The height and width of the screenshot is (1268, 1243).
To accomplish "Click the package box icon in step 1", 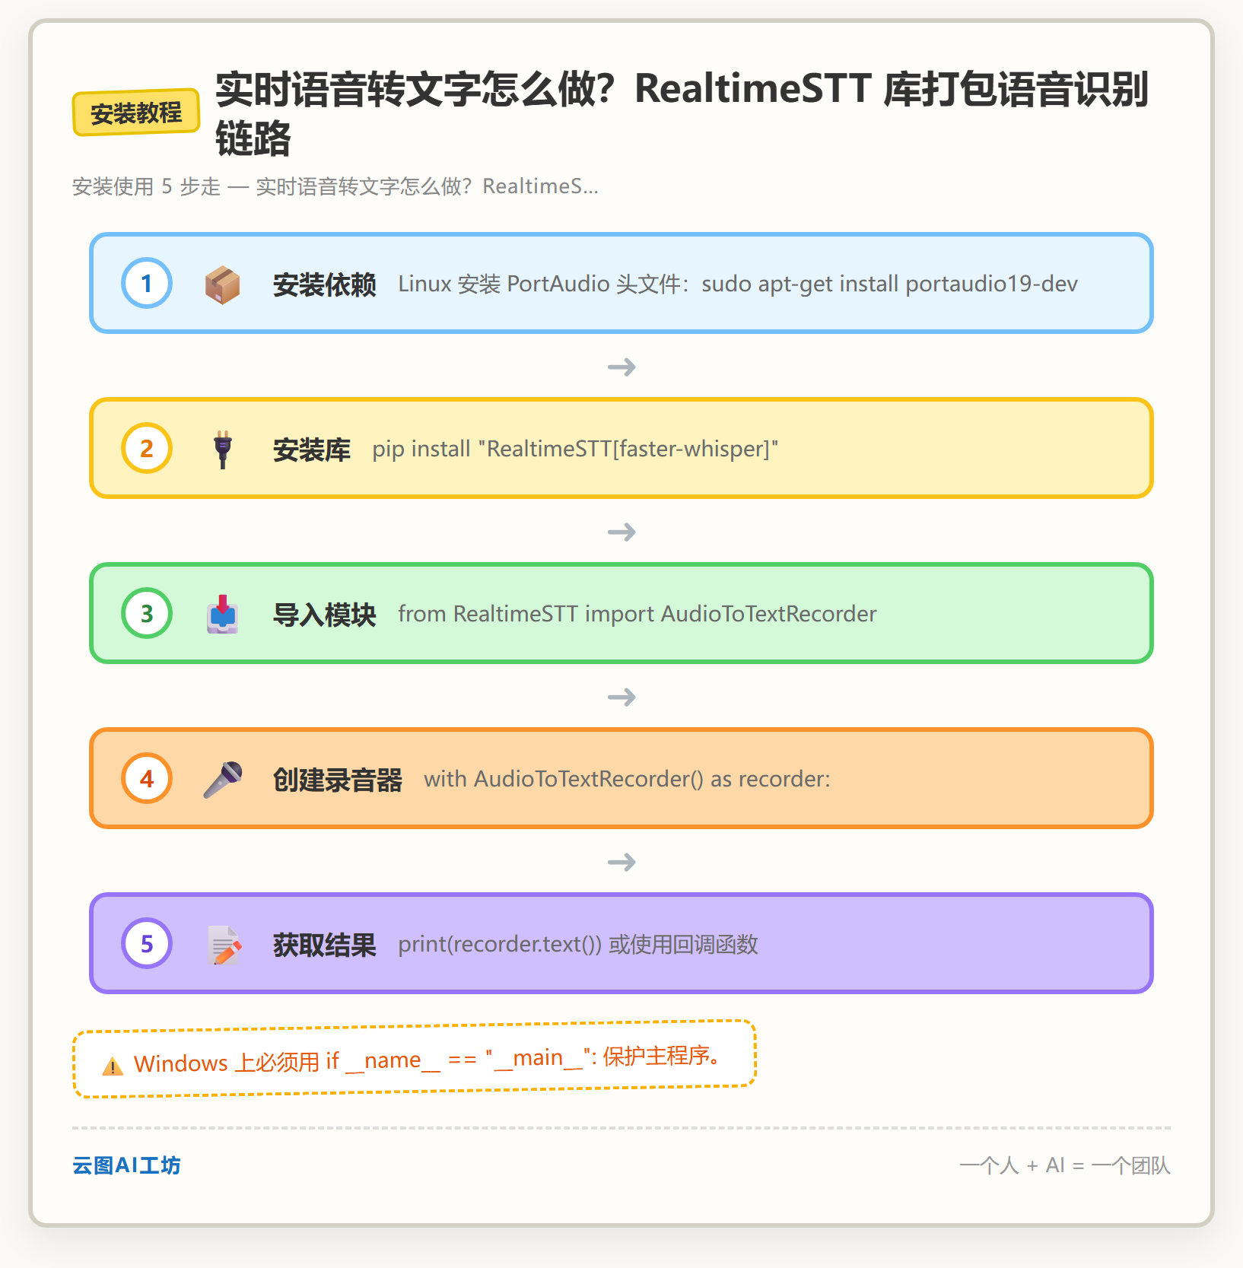I will point(222,284).
